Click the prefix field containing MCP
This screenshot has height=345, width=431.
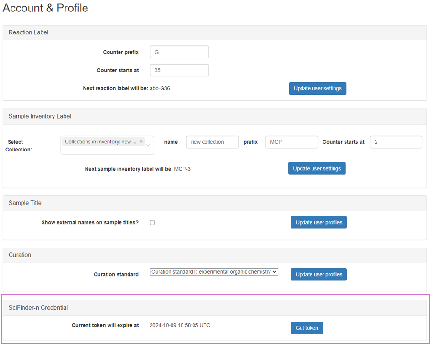[x=291, y=142]
